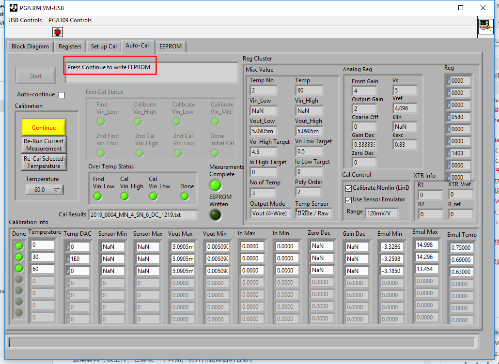Click the Over Temp Status Done LED
The image size is (499, 364).
185,196
